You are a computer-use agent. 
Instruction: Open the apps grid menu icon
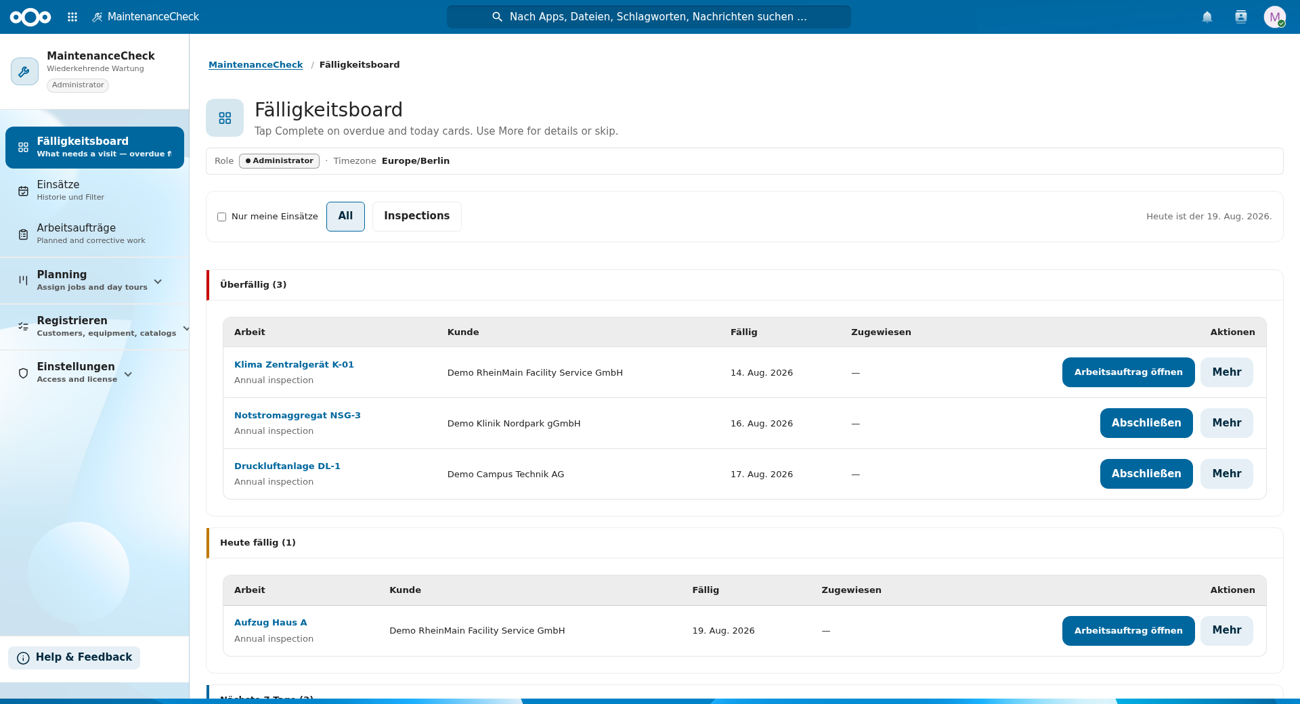click(72, 17)
